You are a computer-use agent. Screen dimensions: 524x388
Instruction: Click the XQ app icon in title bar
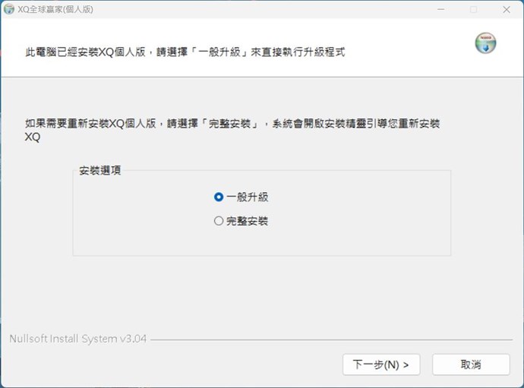(x=9, y=9)
